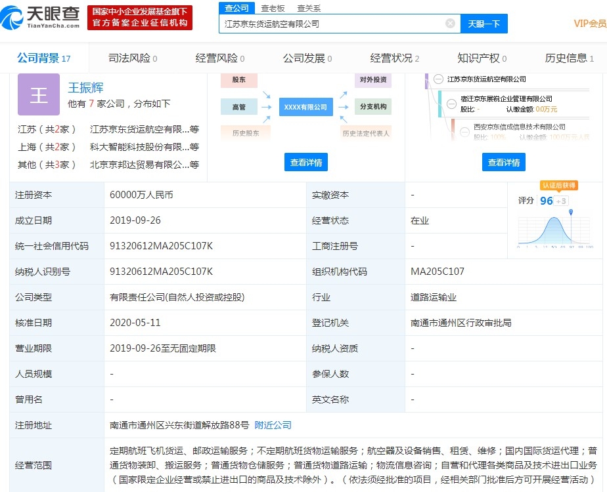Click the 天眼一下 search button
This screenshot has width=607, height=492.
tap(484, 24)
